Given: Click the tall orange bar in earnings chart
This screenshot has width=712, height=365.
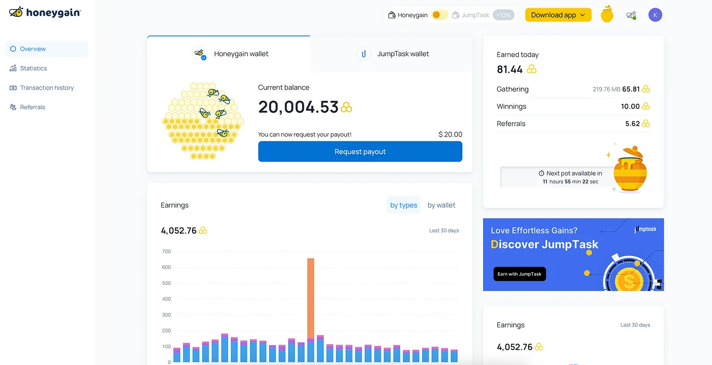Looking at the screenshot, I should pyautogui.click(x=311, y=298).
